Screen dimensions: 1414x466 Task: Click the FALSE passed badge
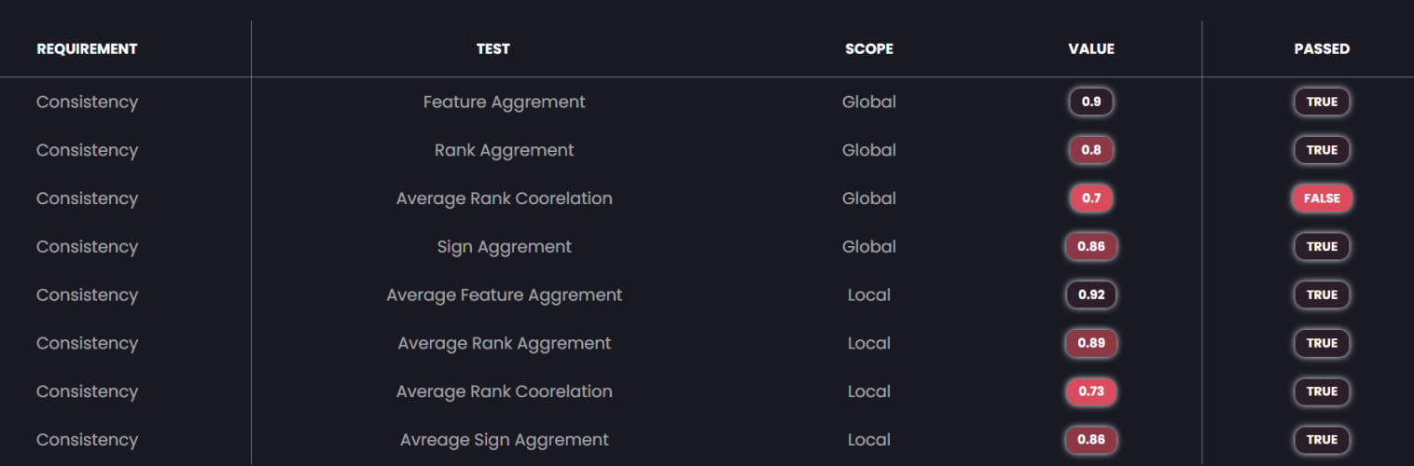pyautogui.click(x=1322, y=199)
